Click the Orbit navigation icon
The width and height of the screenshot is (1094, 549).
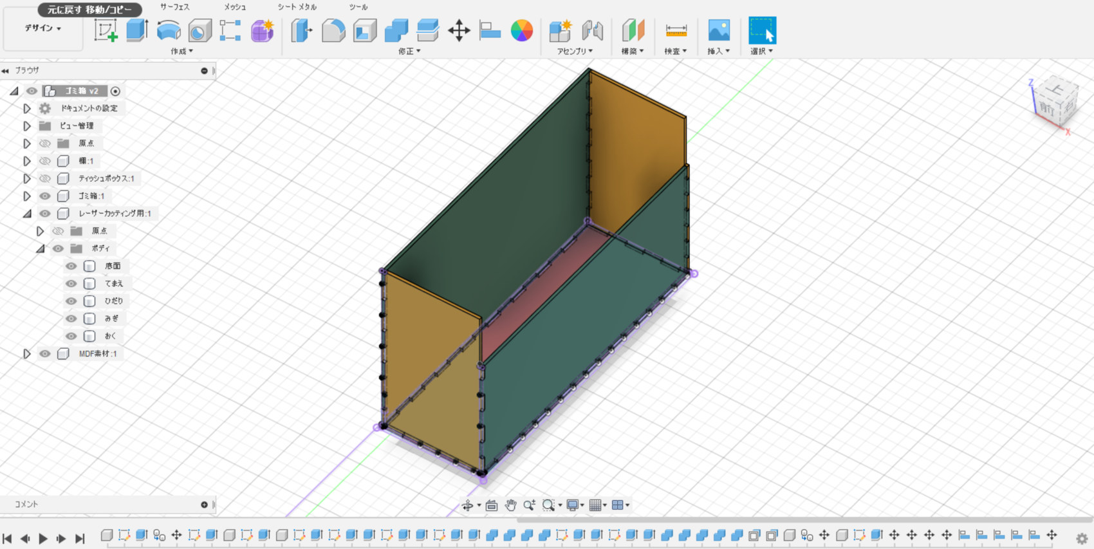pos(468,505)
